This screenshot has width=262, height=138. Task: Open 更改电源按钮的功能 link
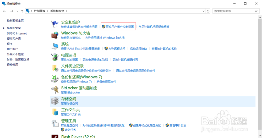click(95, 60)
